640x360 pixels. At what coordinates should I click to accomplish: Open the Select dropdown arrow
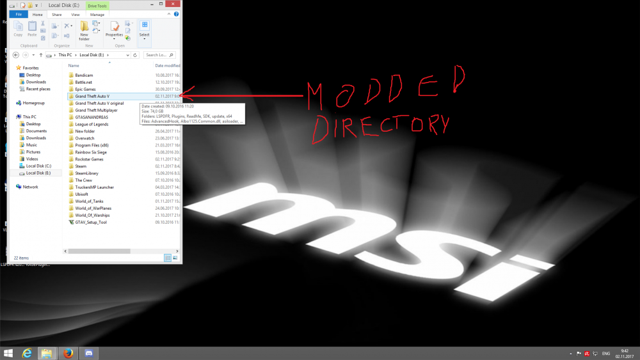click(145, 39)
